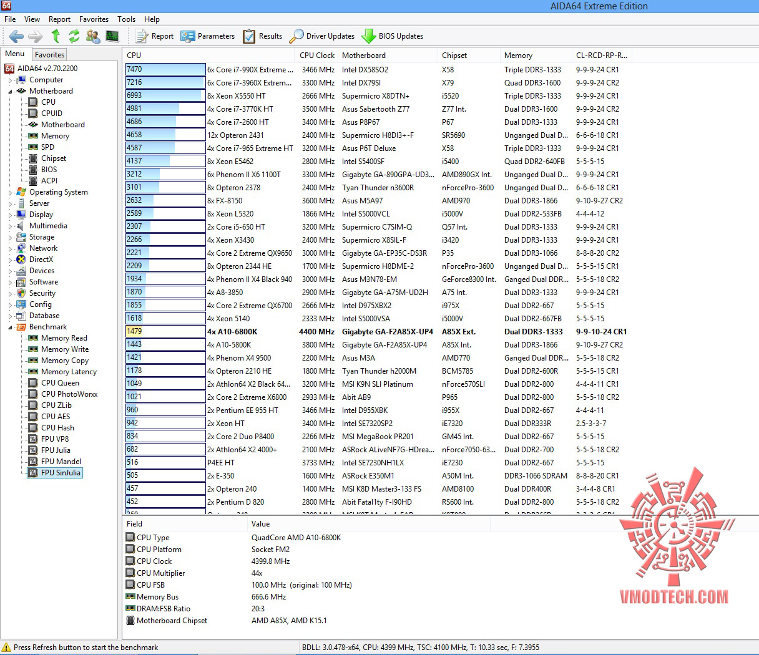Click the DirectX icon in tree
This screenshot has width=759, height=655.
pyautogui.click(x=21, y=260)
